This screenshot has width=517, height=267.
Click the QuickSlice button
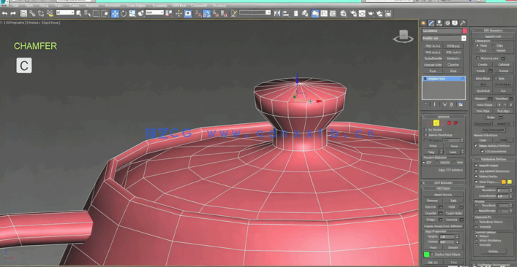pos(483,90)
